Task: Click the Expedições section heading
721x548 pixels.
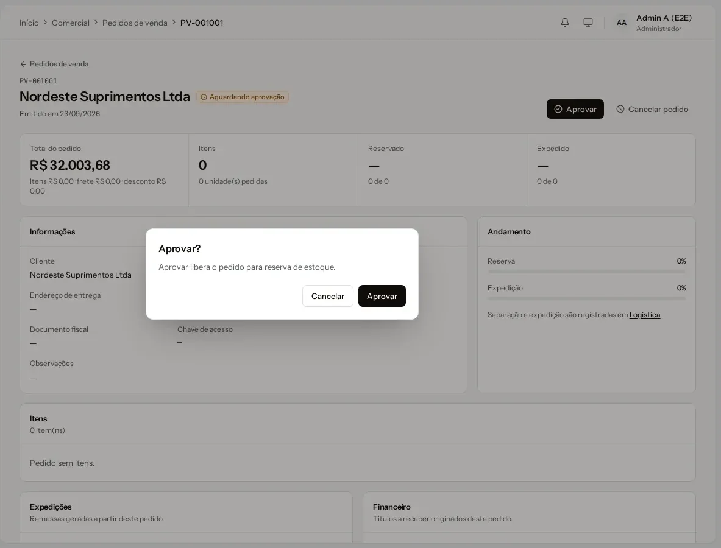Action: (51, 507)
